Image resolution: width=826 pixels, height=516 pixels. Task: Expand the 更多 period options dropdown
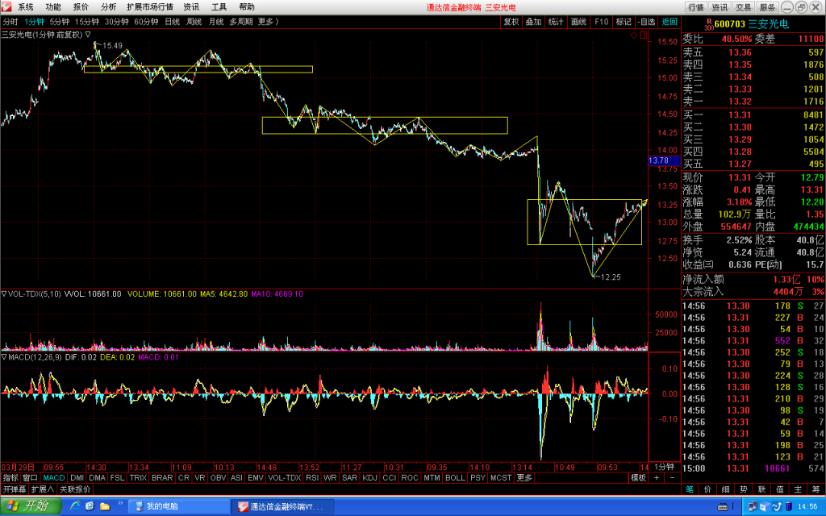pos(268,22)
